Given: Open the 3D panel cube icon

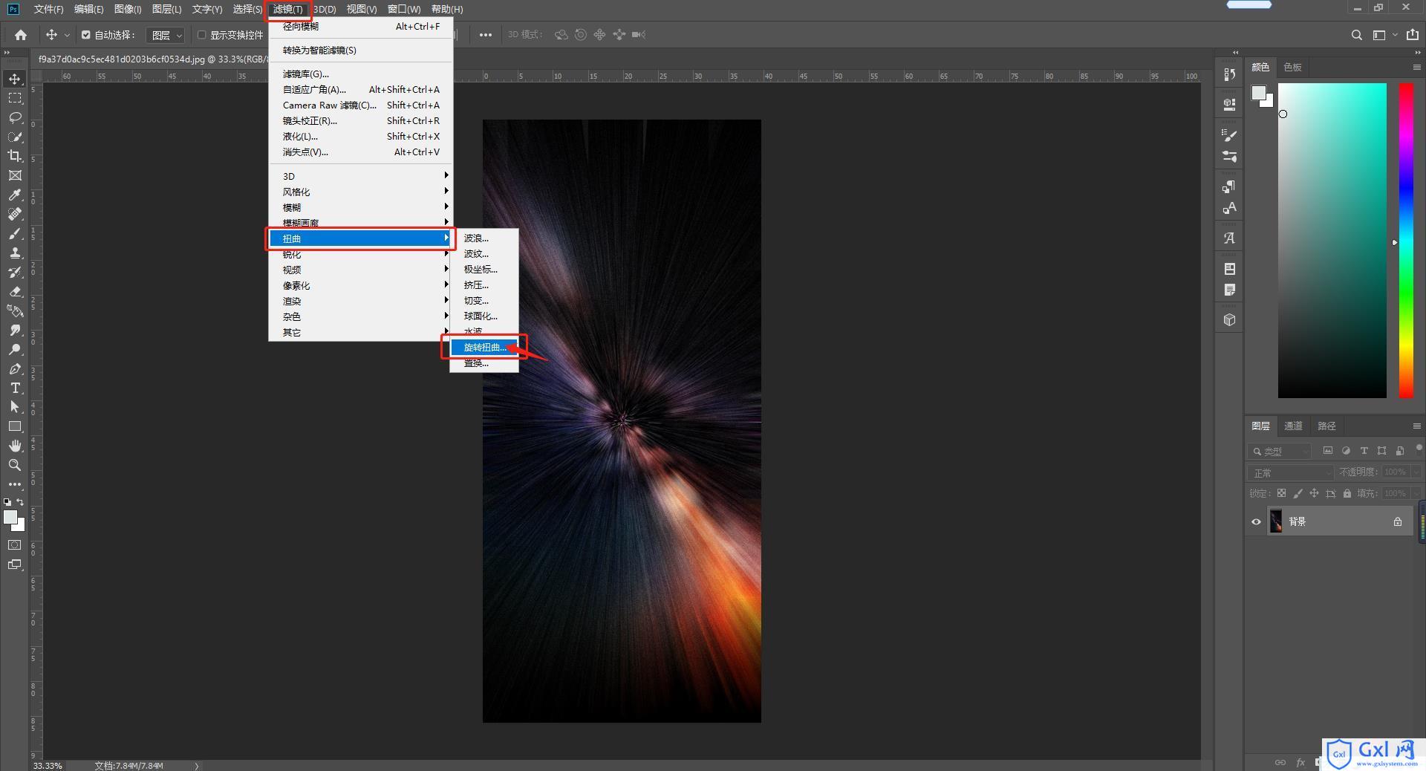Looking at the screenshot, I should pos(1230,319).
